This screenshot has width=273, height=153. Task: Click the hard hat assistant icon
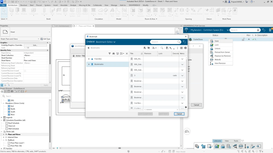pos(187,131)
